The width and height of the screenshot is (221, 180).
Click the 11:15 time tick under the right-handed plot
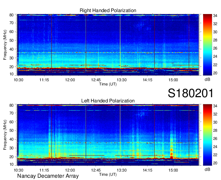pos(44,80)
